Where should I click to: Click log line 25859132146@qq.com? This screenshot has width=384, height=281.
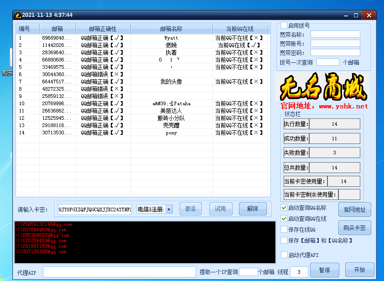(x=43, y=224)
